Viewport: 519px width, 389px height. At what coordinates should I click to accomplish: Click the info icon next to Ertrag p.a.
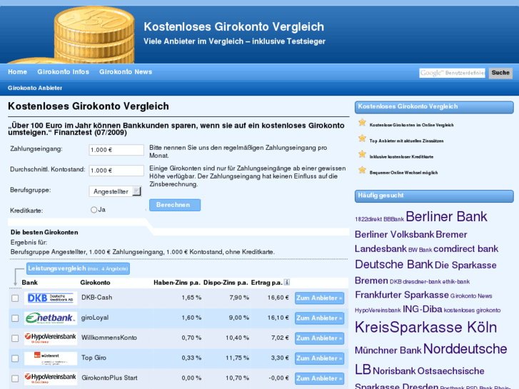(287, 282)
